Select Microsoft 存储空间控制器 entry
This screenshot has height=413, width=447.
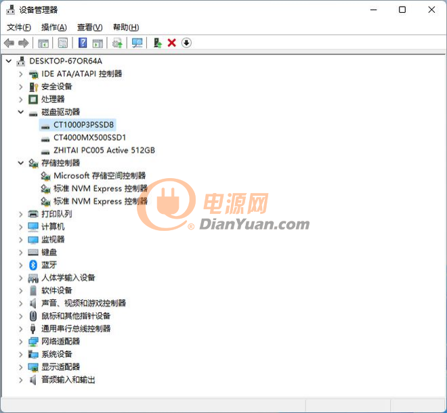[99, 176]
